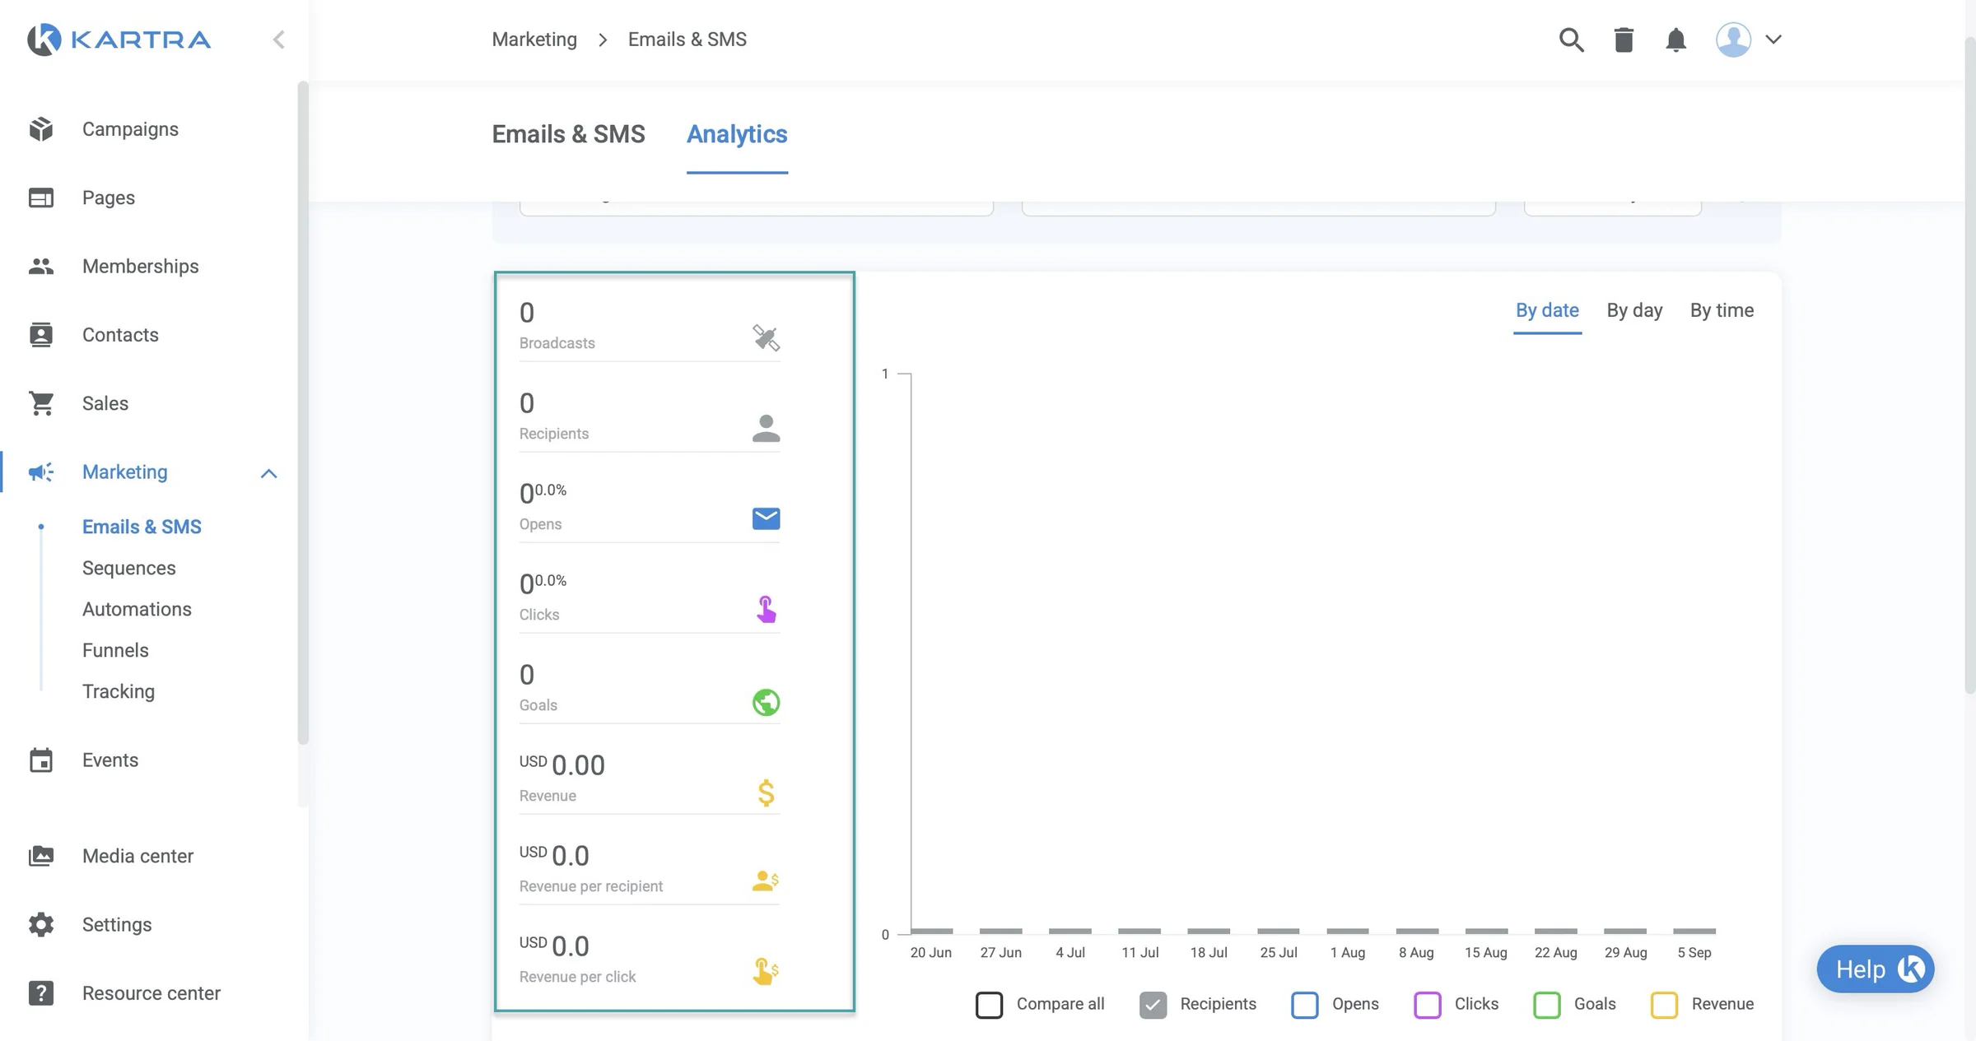
Task: Uncheck the Recipients checkbox
Action: (1153, 1005)
